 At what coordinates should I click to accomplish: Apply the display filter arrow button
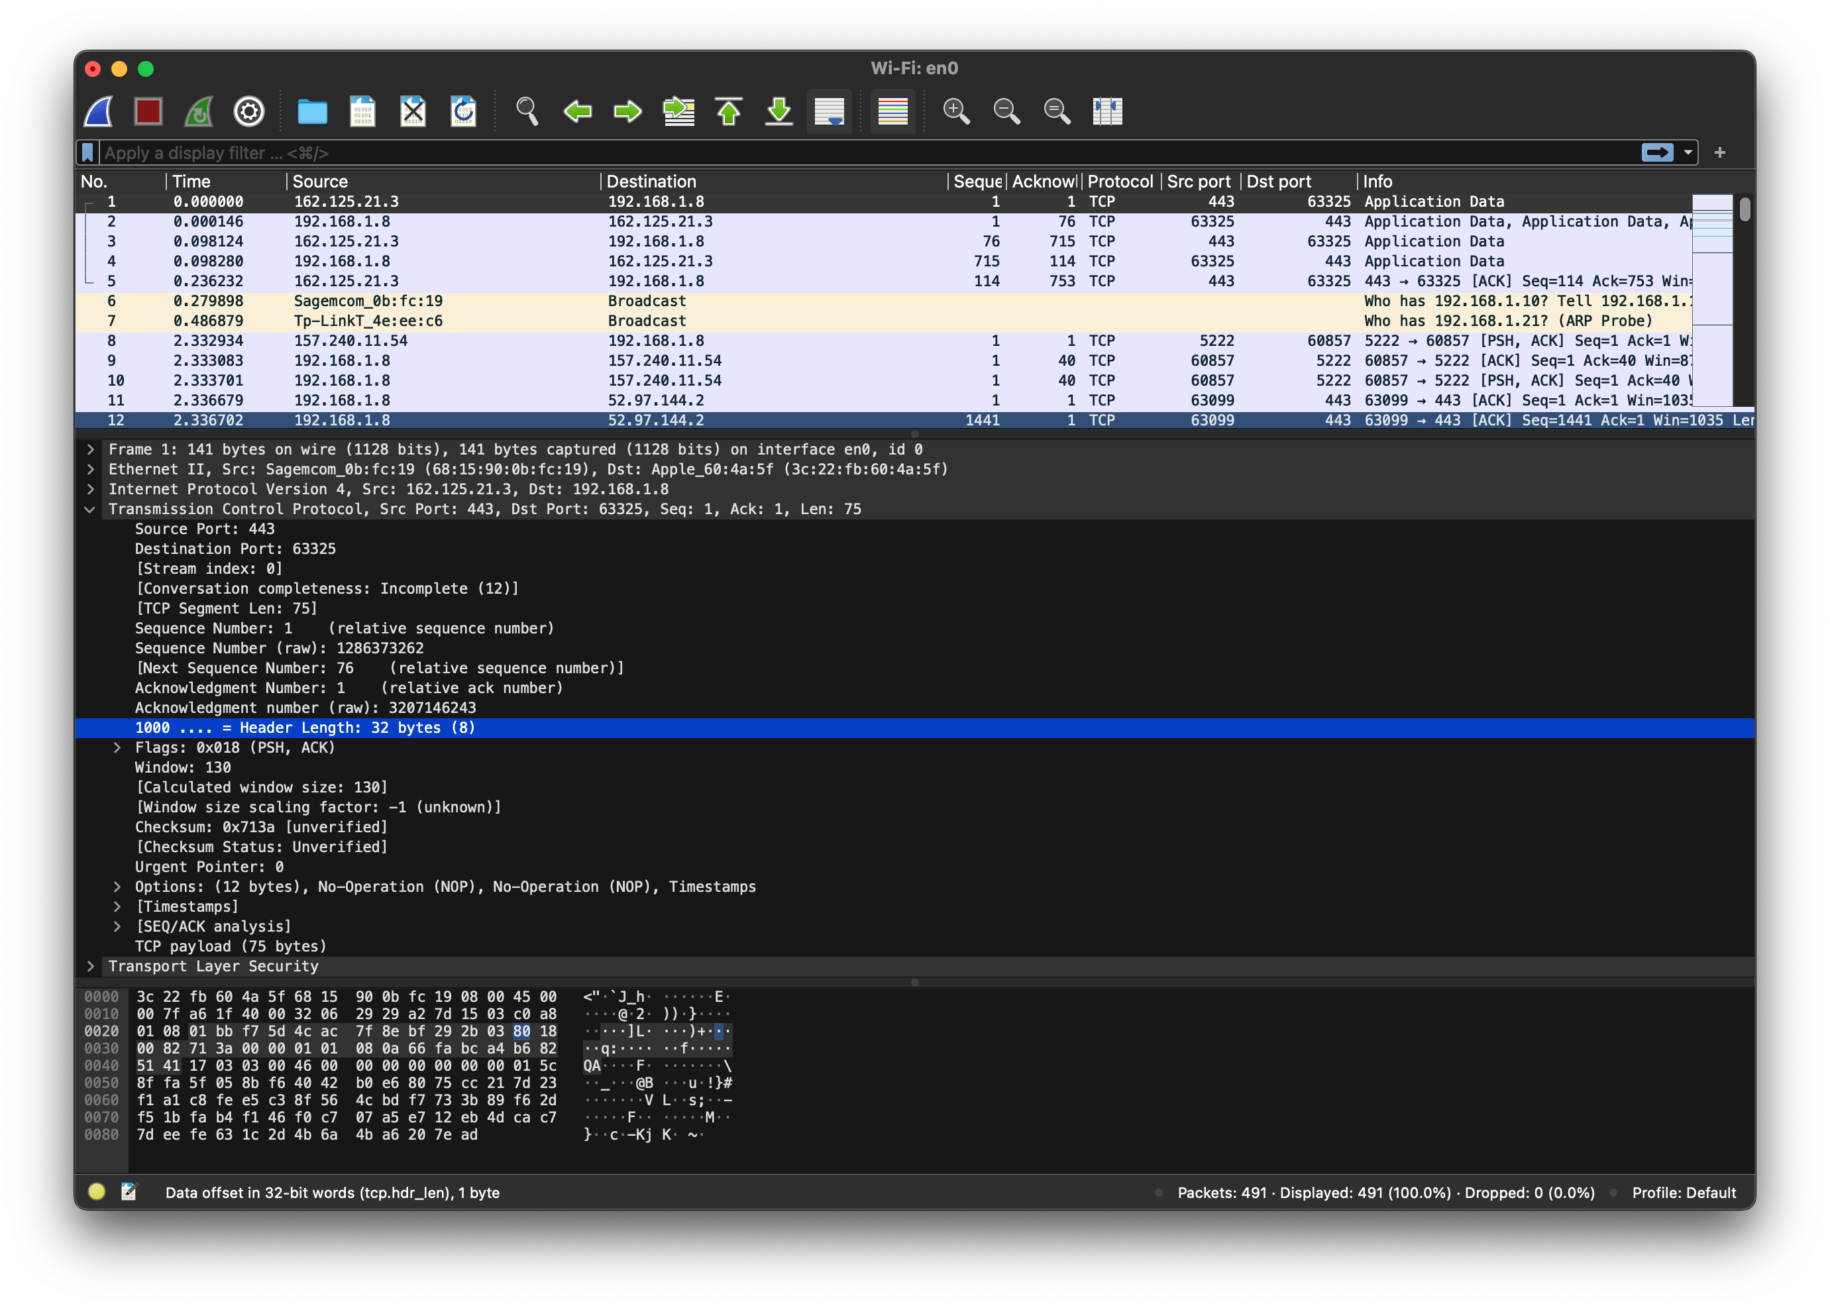(1657, 152)
